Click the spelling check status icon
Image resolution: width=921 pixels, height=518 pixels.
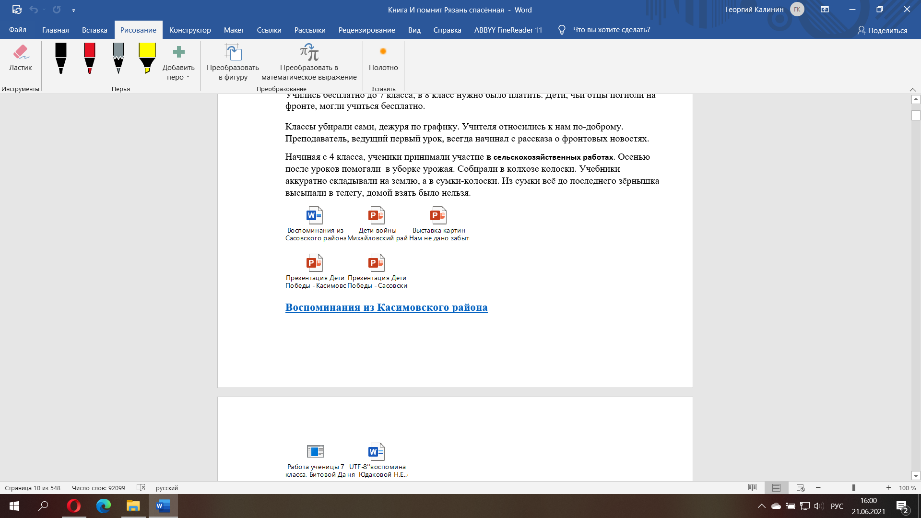pyautogui.click(x=141, y=487)
